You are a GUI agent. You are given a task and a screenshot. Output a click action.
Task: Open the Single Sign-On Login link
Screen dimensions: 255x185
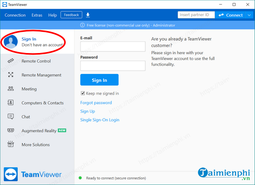click(x=100, y=120)
